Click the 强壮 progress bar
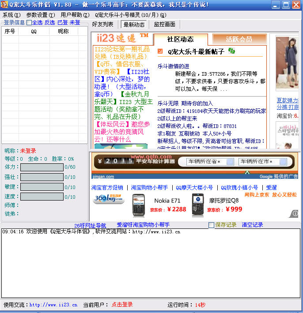This screenshot has width=303, height=313. pos(42,177)
